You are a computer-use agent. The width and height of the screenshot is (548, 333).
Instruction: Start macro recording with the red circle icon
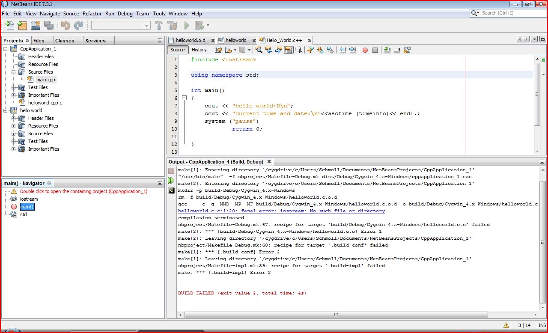[365, 50]
